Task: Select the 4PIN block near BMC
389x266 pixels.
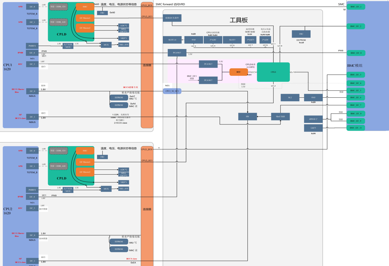Action: tap(313, 119)
